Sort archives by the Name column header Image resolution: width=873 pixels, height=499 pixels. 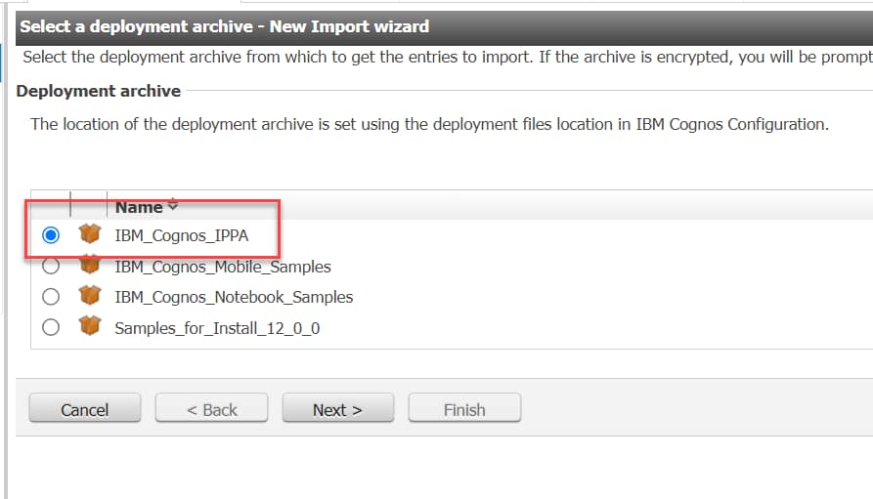[x=139, y=207]
